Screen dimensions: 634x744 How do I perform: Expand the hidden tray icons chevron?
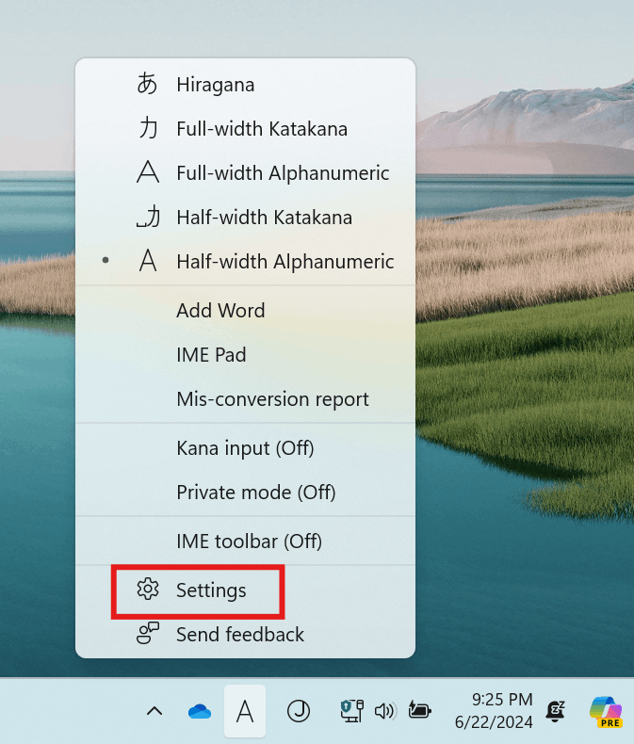(154, 711)
